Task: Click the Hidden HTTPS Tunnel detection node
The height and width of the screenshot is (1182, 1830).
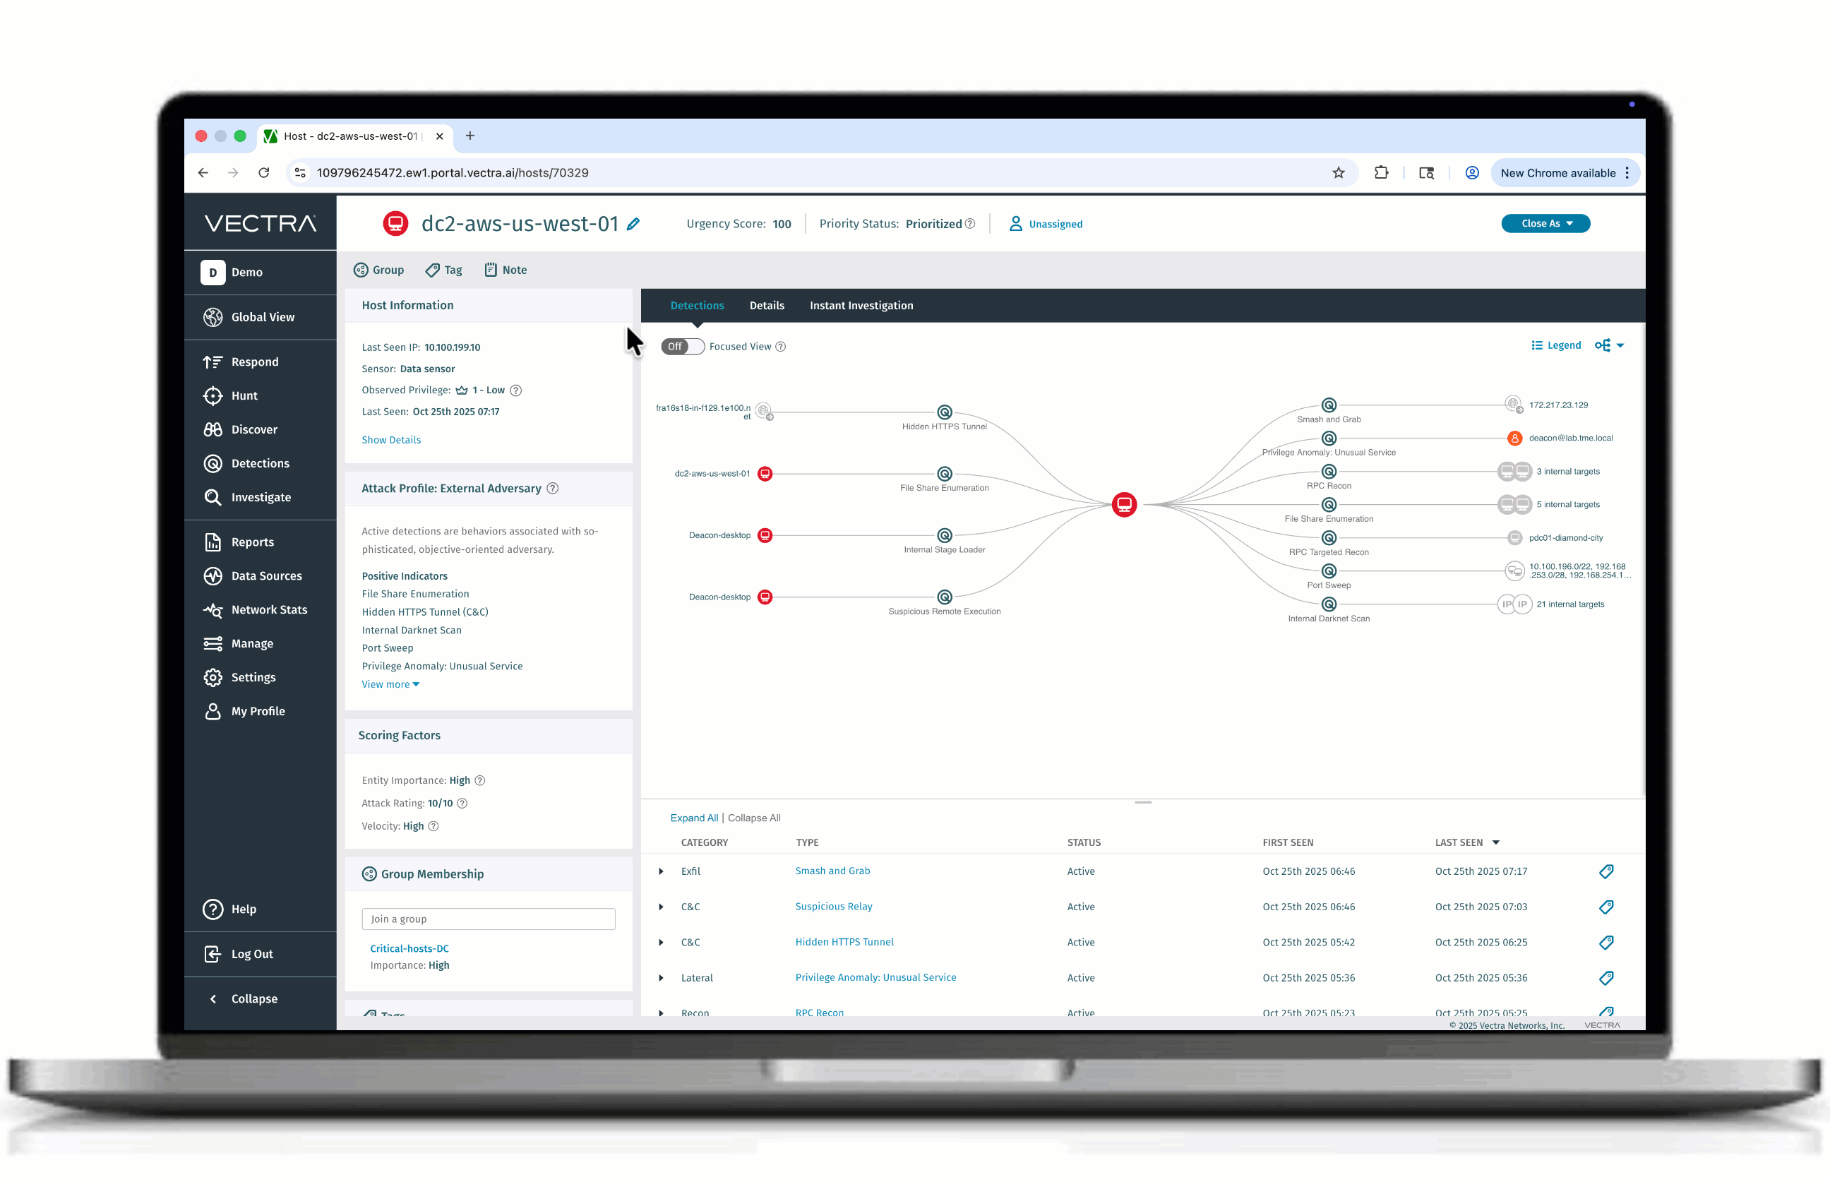Action: point(945,412)
